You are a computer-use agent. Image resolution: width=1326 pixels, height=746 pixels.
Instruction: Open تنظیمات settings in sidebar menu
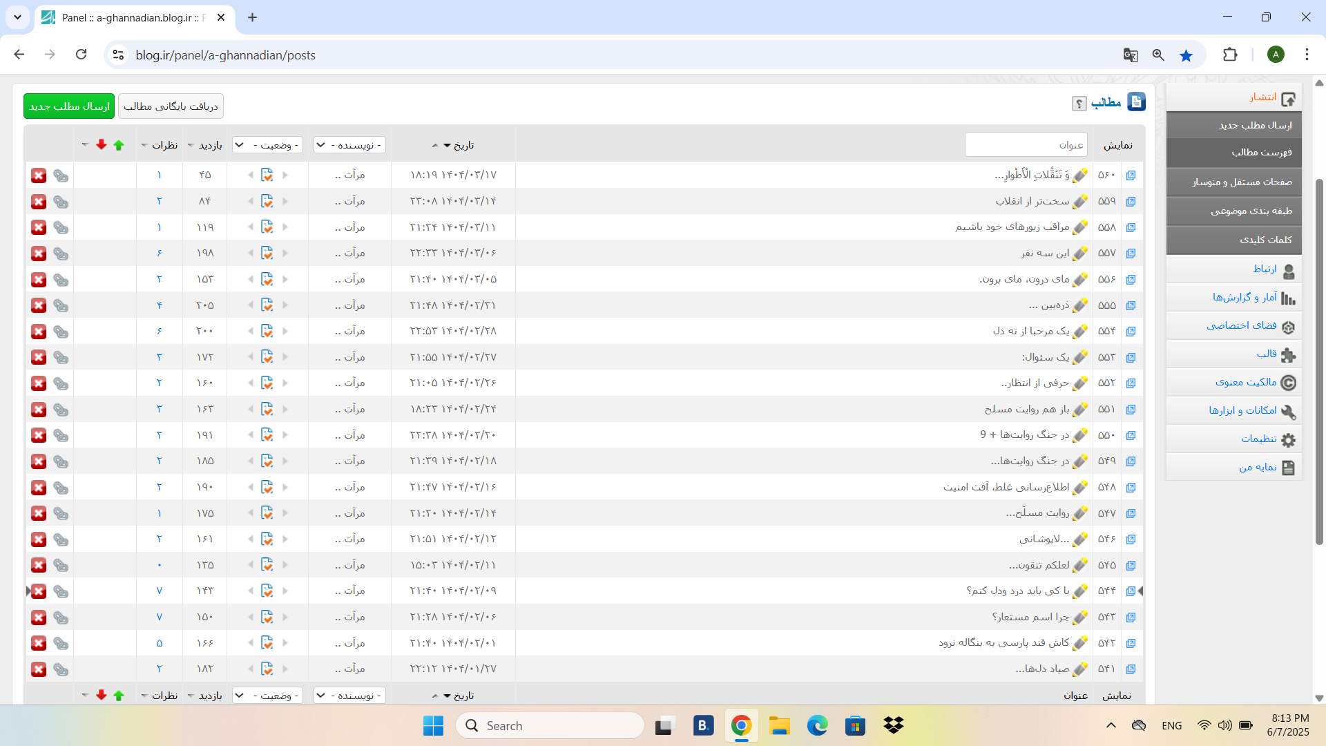point(1258,439)
